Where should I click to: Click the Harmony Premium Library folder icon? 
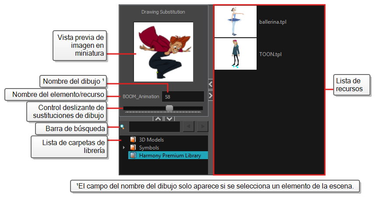(133, 155)
